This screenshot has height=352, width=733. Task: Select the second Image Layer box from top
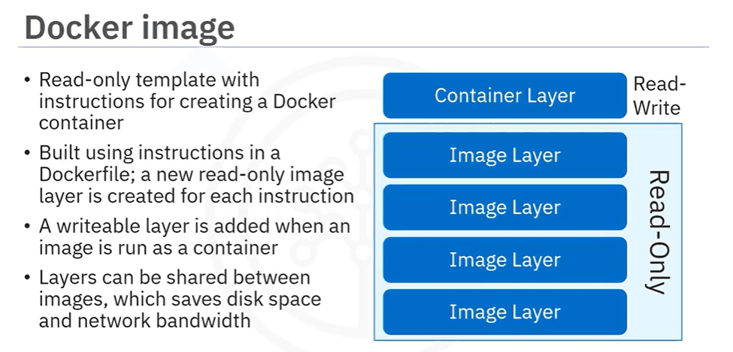coord(504,208)
